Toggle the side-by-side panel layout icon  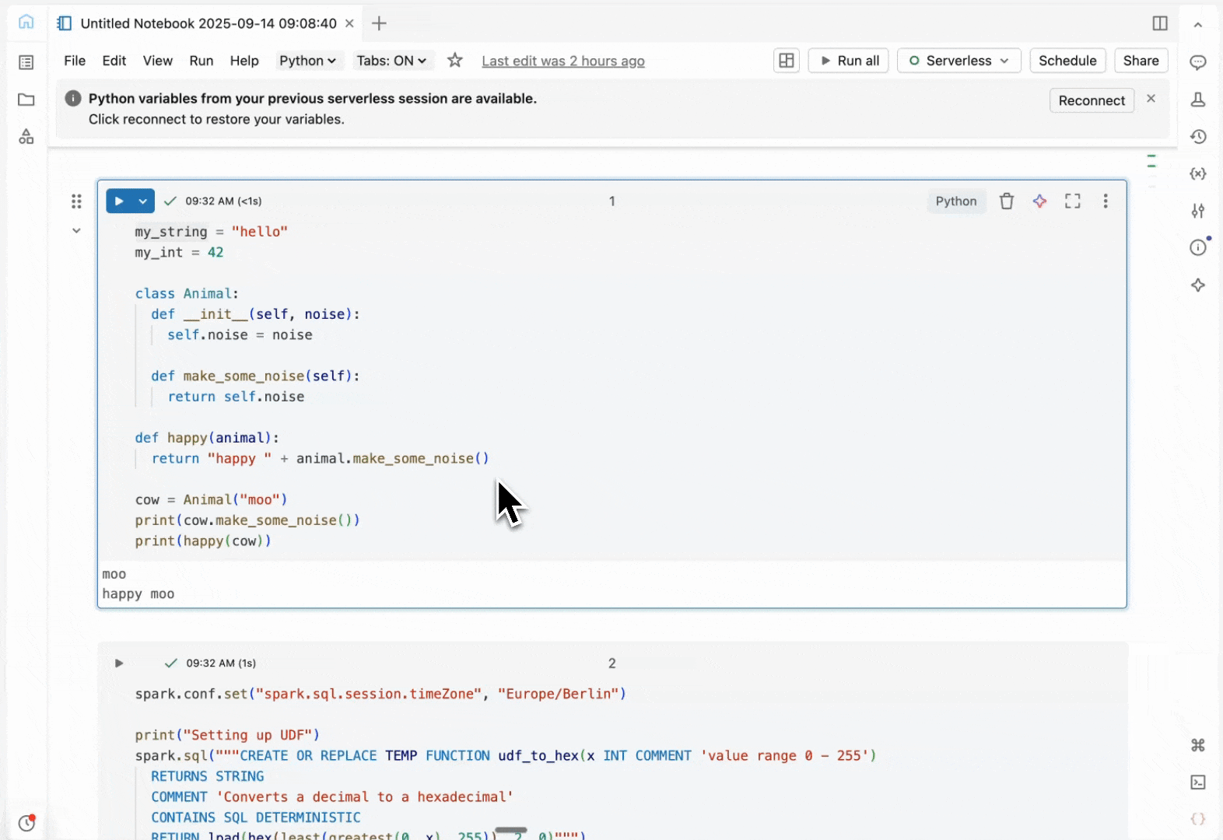pyautogui.click(x=1160, y=23)
